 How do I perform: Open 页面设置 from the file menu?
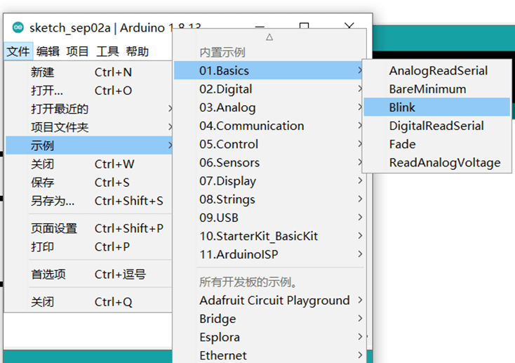coord(88,228)
